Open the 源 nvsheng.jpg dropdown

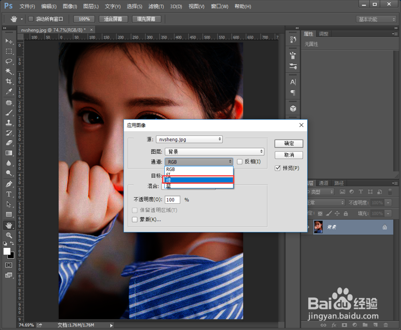click(189, 140)
